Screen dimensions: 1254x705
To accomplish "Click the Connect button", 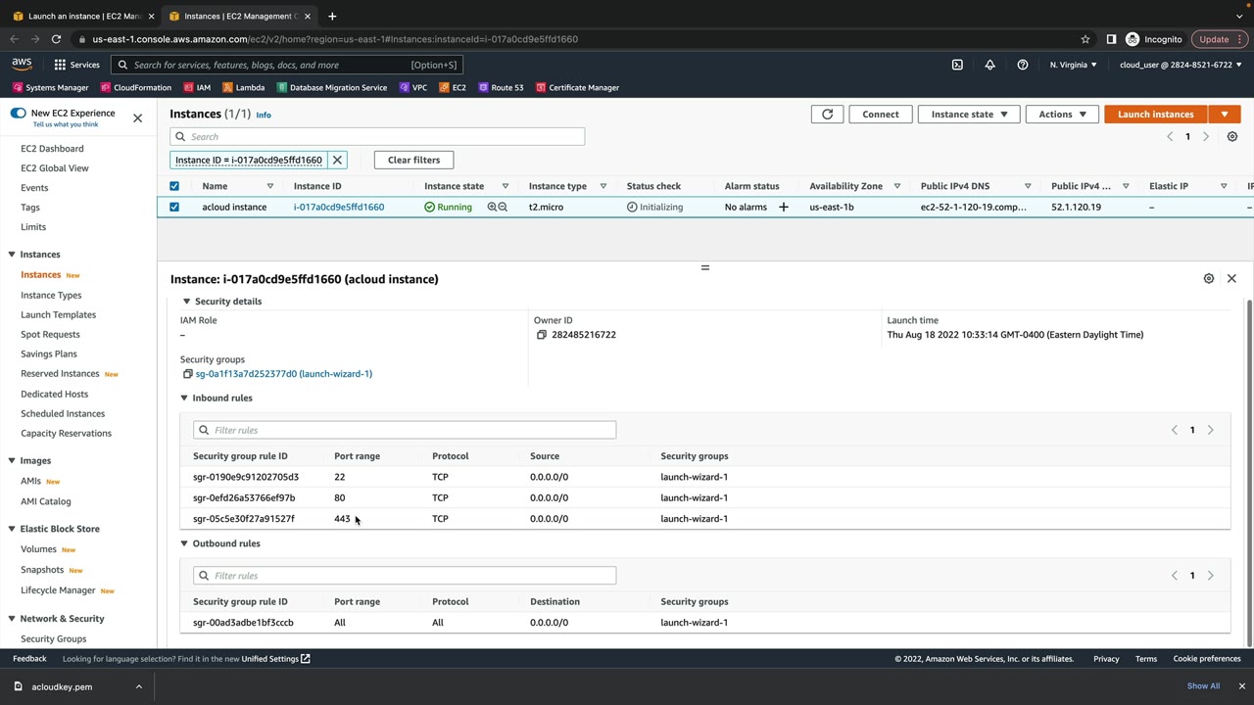I will 880,115.
